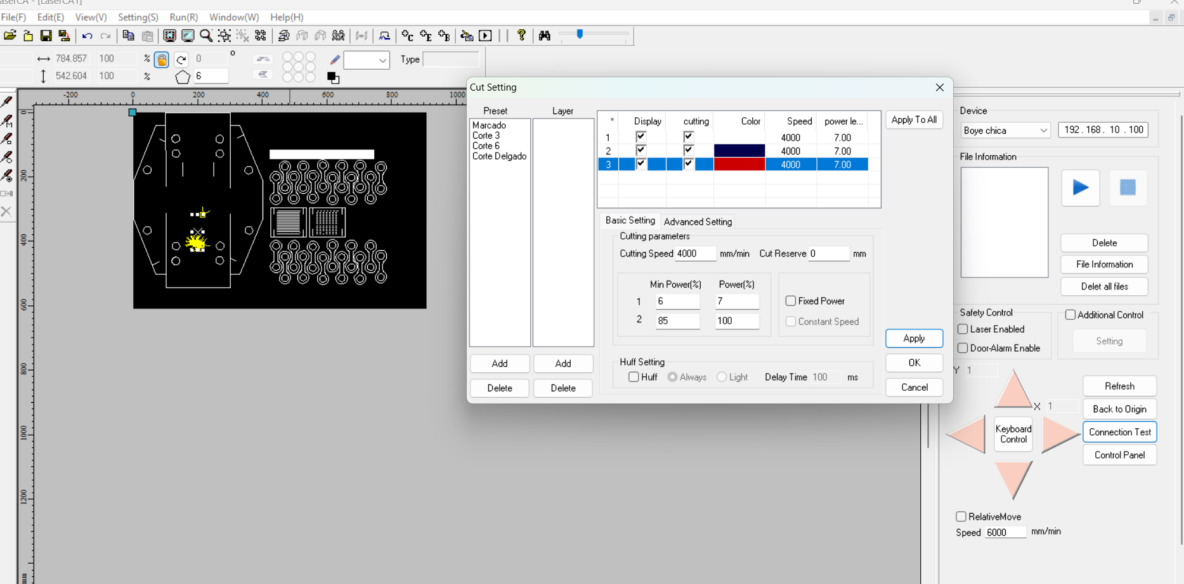Expand the pen line style dropdown
This screenshot has height=584, width=1184.
click(x=382, y=61)
